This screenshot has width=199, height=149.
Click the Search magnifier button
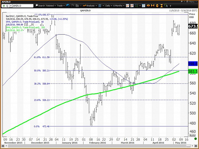[x=40, y=6]
